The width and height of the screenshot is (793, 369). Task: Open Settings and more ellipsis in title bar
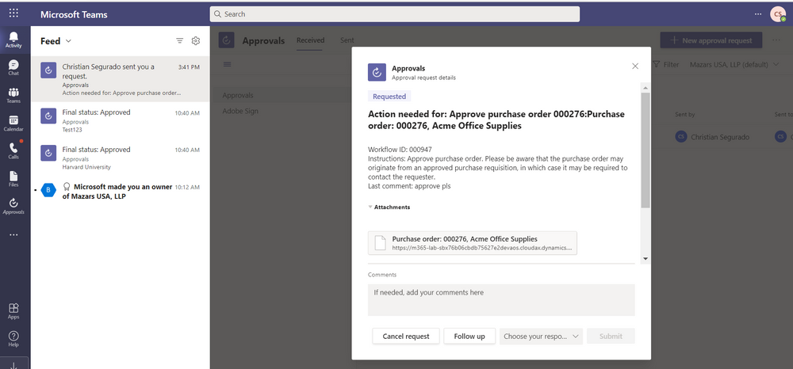click(758, 14)
